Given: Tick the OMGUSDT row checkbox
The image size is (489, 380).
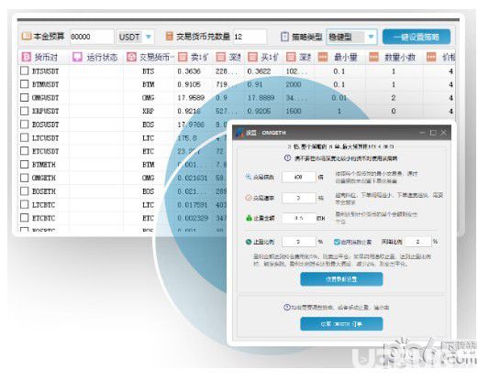Looking at the screenshot, I should point(25,97).
